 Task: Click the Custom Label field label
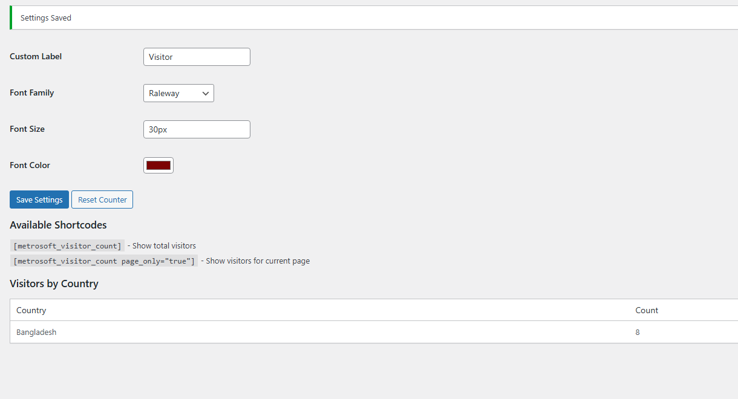[x=36, y=56]
